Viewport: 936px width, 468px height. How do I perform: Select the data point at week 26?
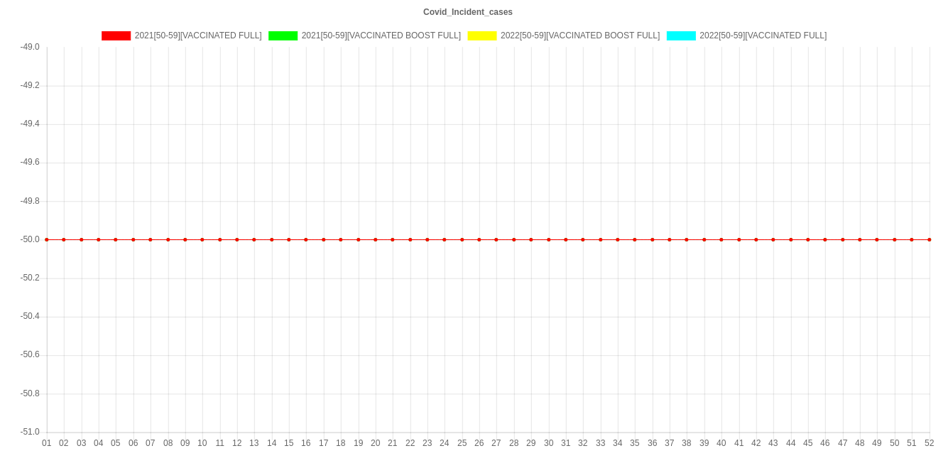(x=479, y=239)
